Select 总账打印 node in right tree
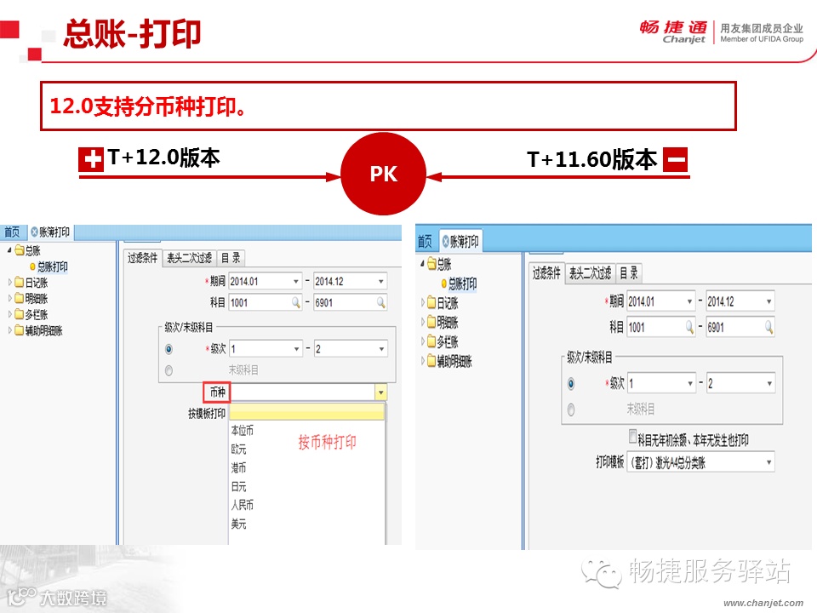817x613 pixels. point(462,284)
